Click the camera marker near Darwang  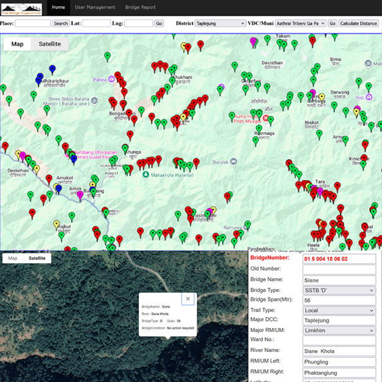point(369,97)
